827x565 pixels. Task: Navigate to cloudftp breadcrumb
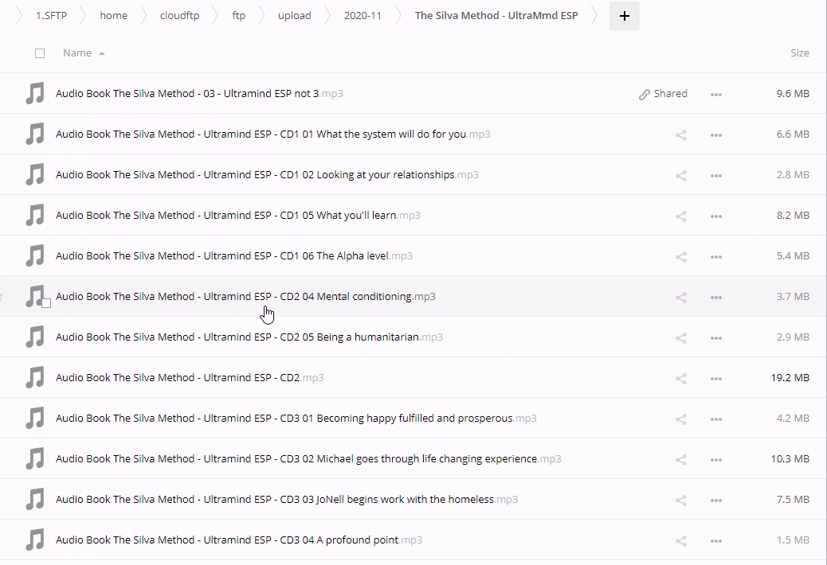[179, 16]
